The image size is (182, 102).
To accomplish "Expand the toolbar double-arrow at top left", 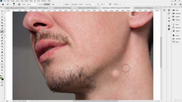I will tap(1, 7).
